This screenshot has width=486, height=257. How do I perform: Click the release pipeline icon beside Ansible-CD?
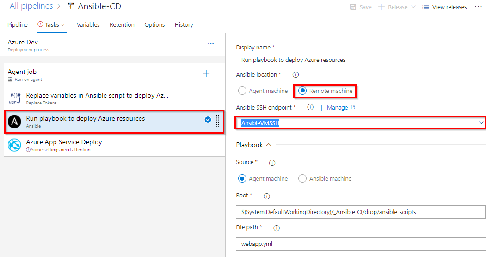click(71, 6)
